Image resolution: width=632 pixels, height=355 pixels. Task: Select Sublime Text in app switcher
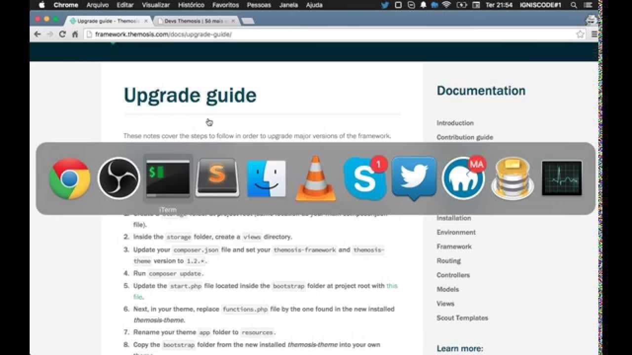[x=217, y=178]
